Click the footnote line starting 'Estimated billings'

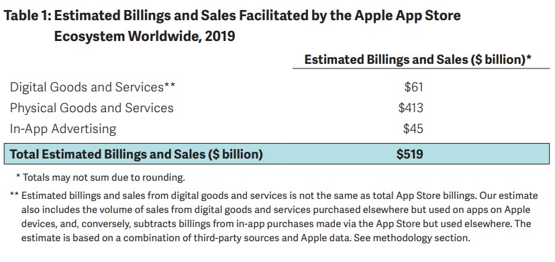[x=279, y=195]
